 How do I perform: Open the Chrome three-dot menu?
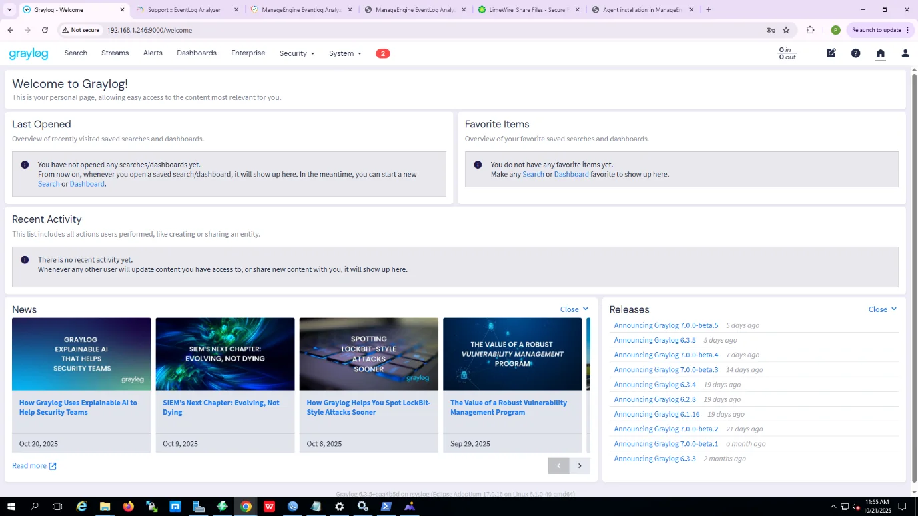[907, 30]
